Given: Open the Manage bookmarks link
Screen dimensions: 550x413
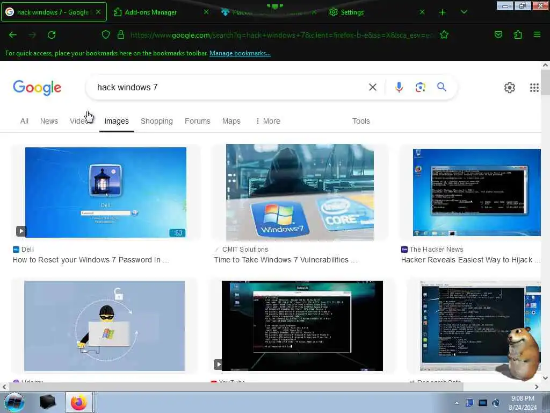Looking at the screenshot, I should pyautogui.click(x=240, y=53).
